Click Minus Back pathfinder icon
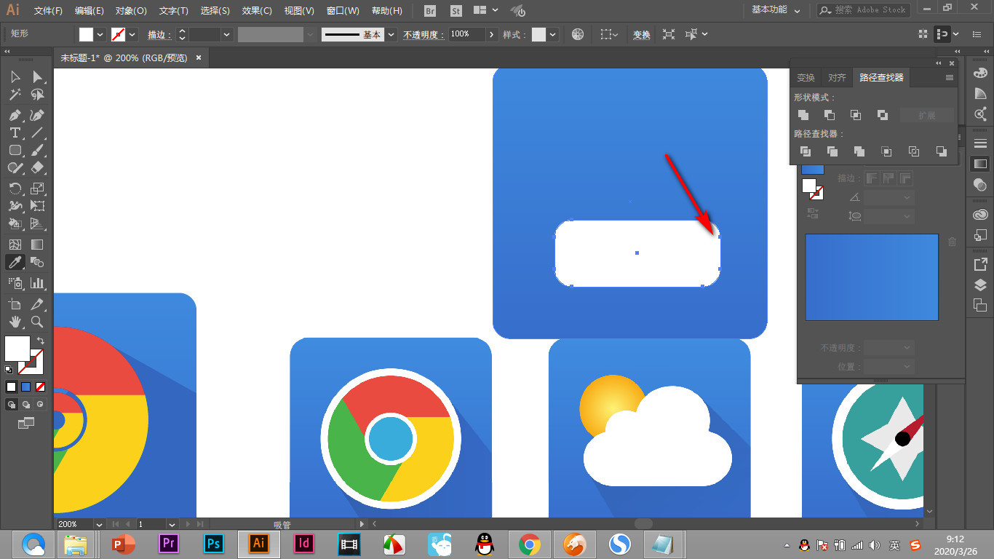The image size is (994, 559). coord(941,151)
